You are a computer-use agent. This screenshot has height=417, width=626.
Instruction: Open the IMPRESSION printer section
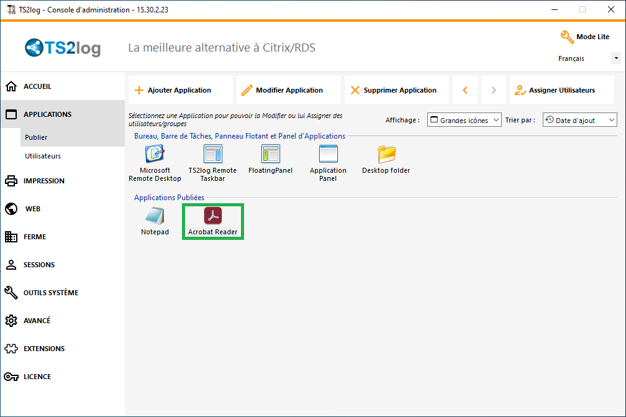63,181
